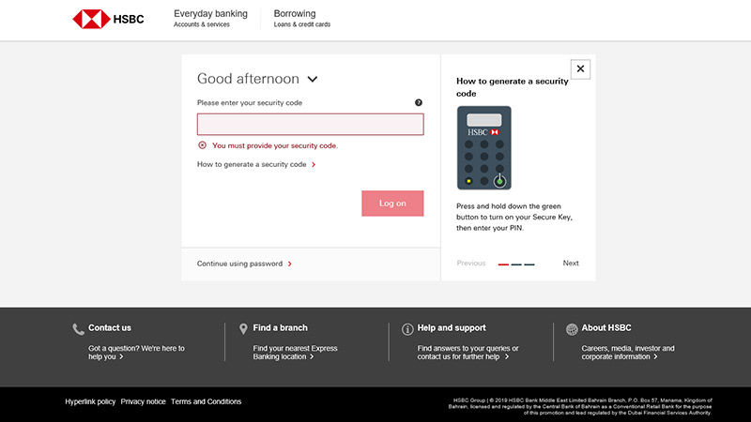Choose Continue using password

[244, 264]
